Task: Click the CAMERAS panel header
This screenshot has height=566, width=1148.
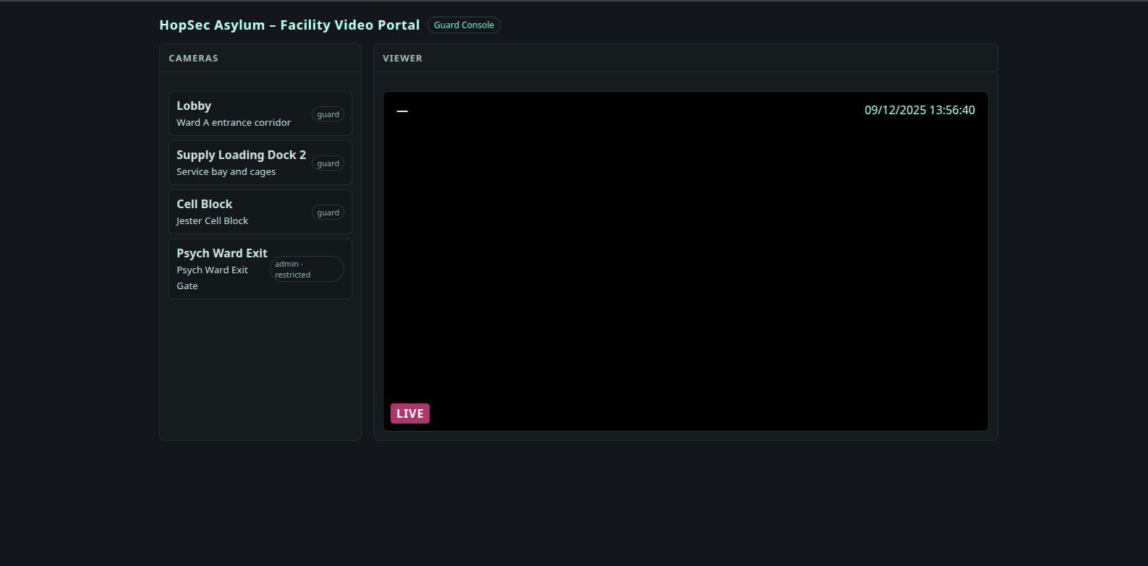Action: point(193,59)
